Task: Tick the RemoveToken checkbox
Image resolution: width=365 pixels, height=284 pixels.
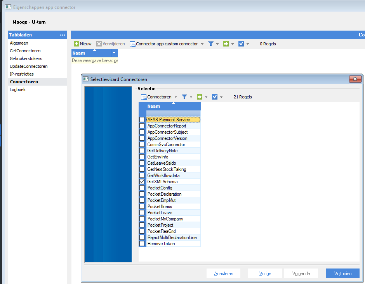Action: coord(142,244)
